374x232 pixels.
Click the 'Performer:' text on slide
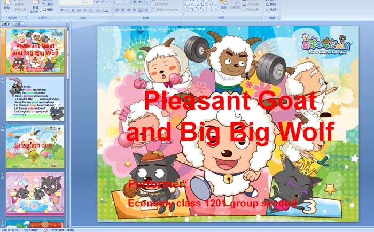pos(158,184)
